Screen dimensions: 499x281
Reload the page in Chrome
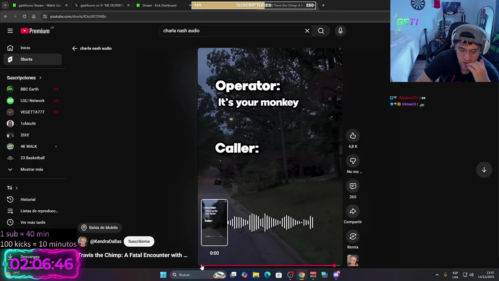click(x=24, y=16)
